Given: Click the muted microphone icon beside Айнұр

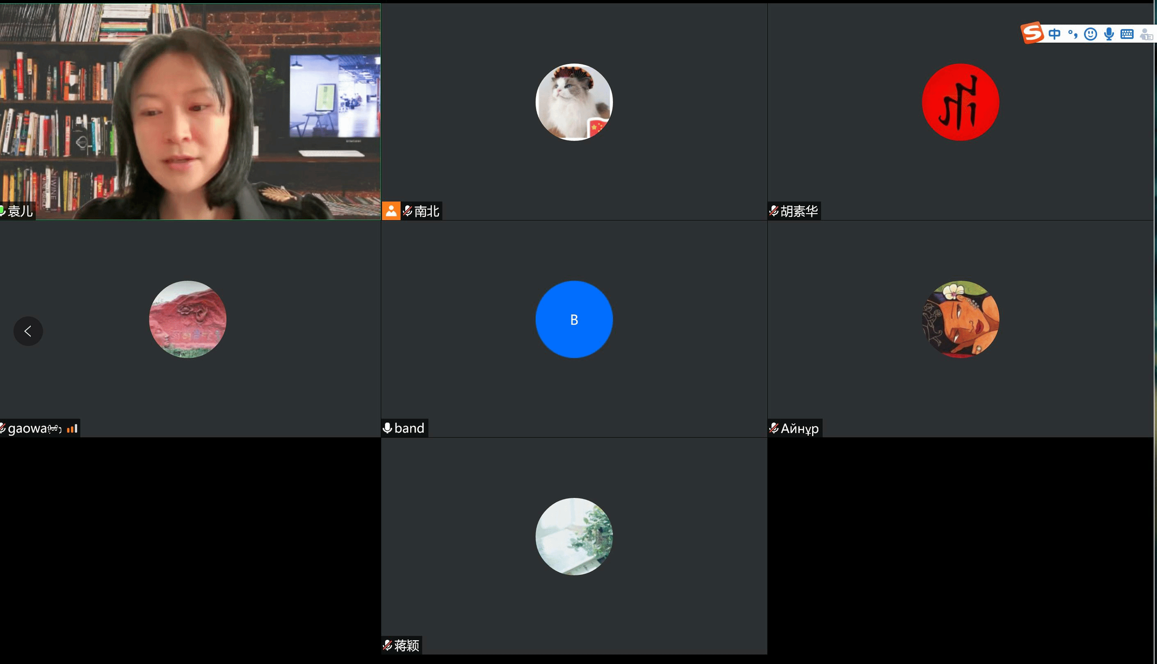Looking at the screenshot, I should (x=774, y=428).
